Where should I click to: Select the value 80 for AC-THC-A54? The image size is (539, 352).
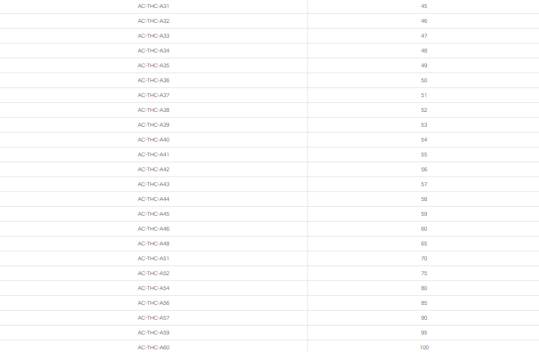[424, 288]
